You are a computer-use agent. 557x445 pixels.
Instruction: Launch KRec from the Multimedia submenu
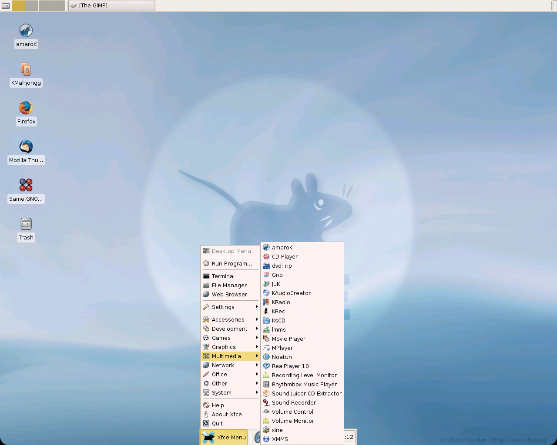tap(302, 311)
